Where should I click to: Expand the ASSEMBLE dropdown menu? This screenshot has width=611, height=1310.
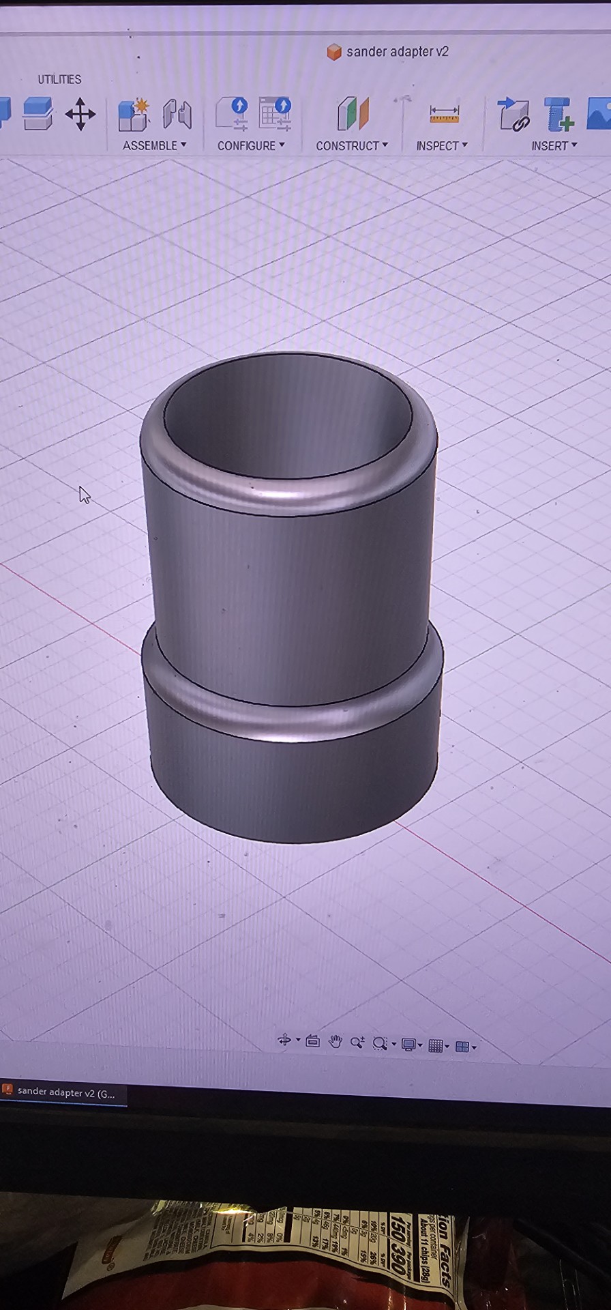coord(155,145)
